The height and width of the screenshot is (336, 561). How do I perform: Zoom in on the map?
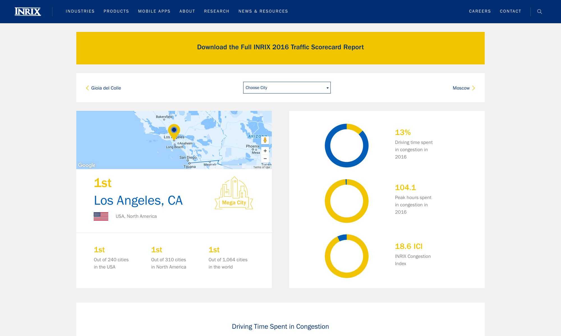coord(265,151)
